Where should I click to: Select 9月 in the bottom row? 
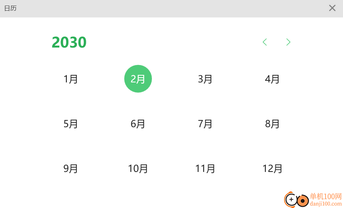click(71, 168)
